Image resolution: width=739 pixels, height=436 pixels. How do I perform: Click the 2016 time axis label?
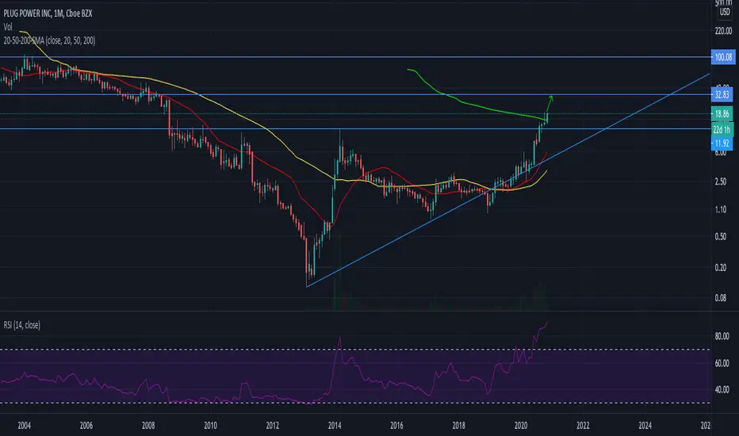pos(396,426)
